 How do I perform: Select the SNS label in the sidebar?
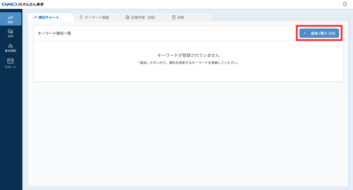(10, 36)
